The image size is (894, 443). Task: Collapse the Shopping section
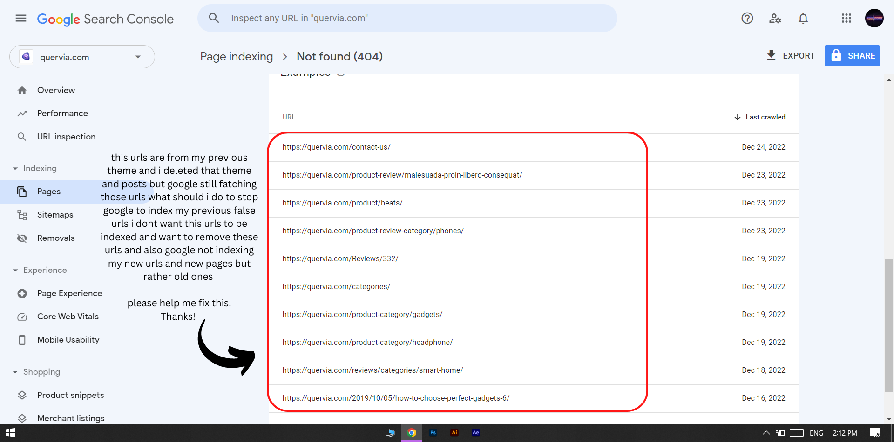(15, 372)
